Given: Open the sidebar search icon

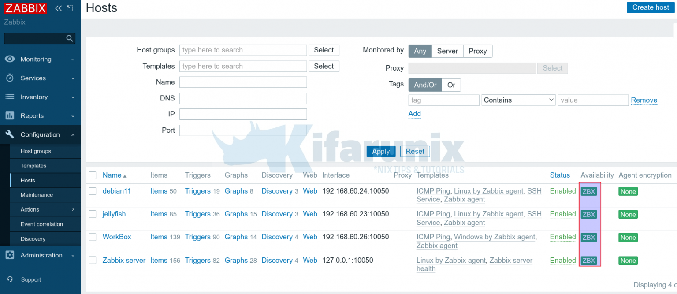Looking at the screenshot, I should [x=69, y=38].
